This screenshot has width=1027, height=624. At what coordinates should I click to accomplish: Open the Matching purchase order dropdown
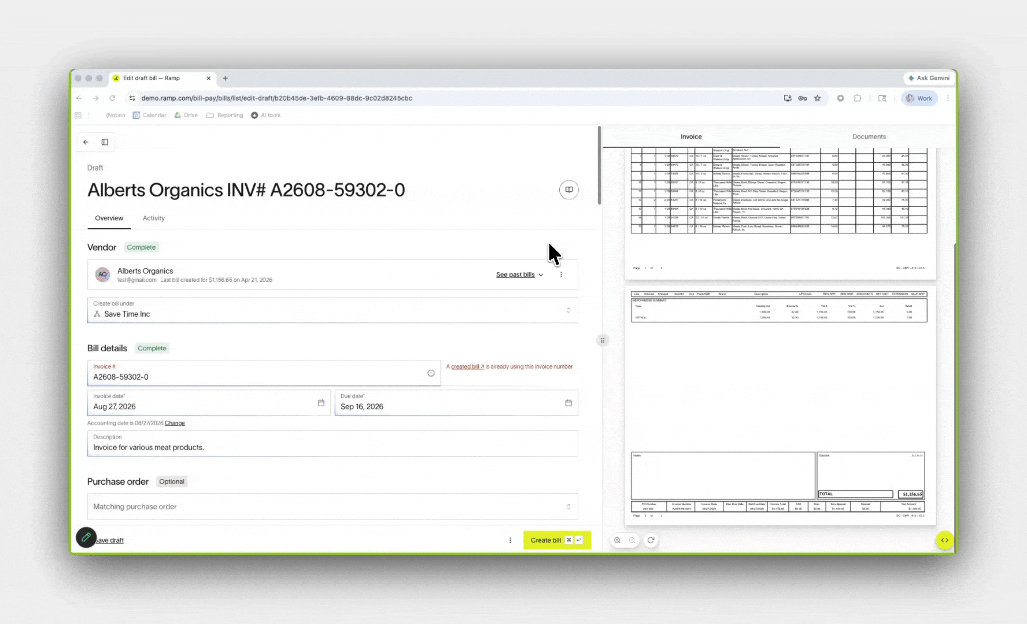click(x=333, y=507)
